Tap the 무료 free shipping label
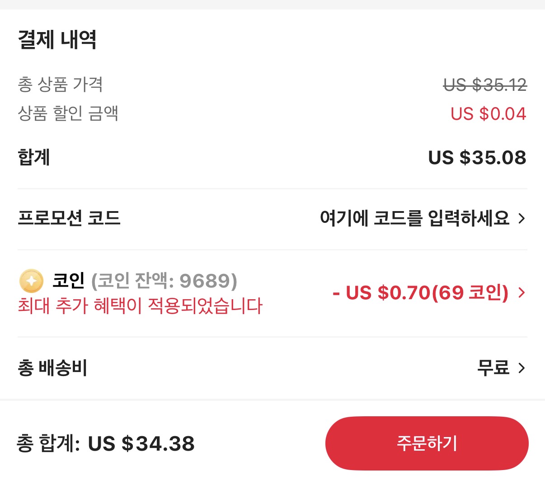The height and width of the screenshot is (480, 545). [493, 368]
